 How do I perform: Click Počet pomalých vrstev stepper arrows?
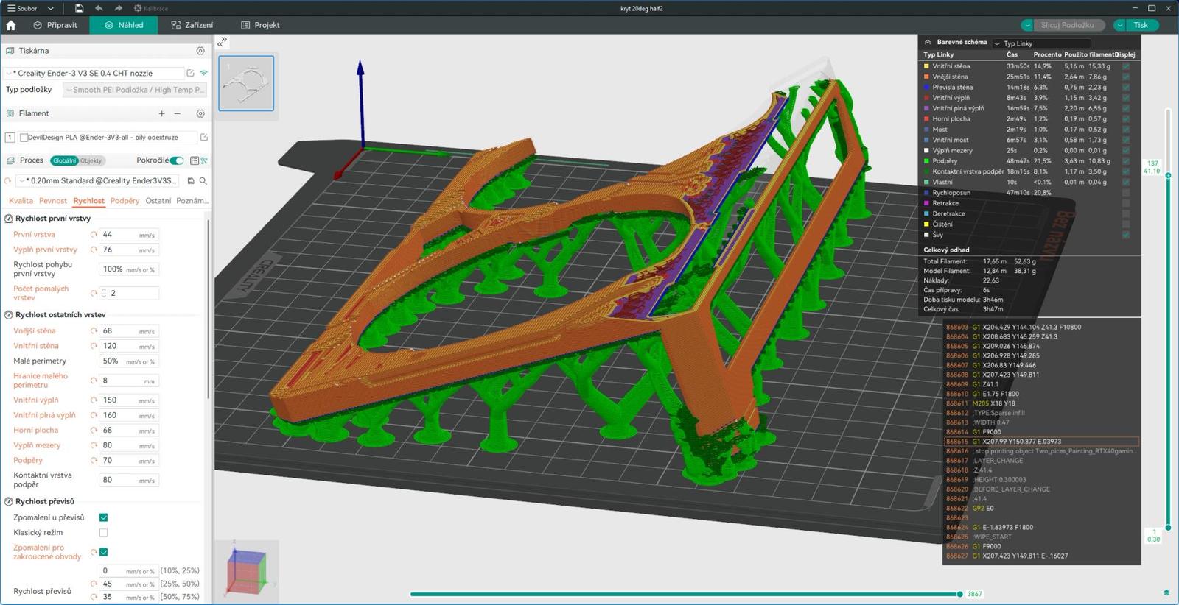[x=104, y=293]
